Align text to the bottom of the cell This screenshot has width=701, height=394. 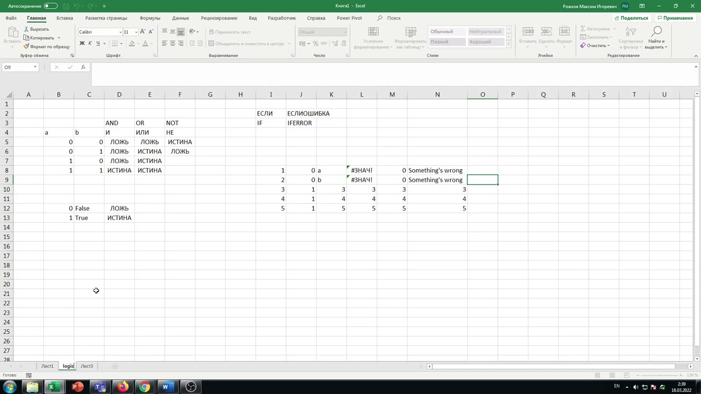(x=180, y=32)
